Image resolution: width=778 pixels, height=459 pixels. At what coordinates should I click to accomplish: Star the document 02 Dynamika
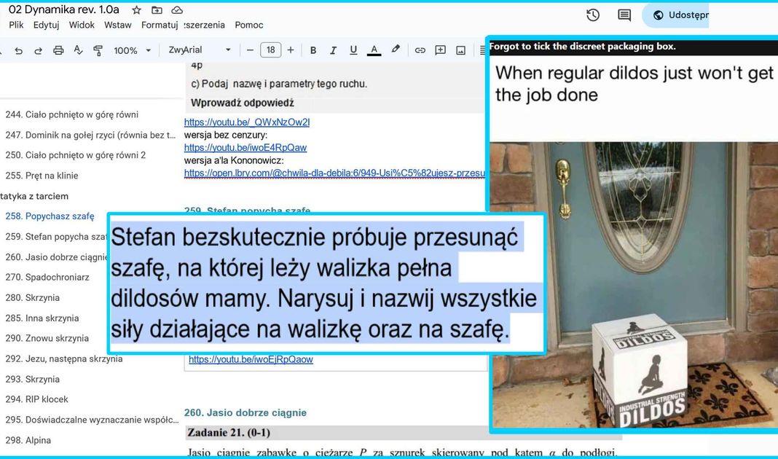point(136,10)
